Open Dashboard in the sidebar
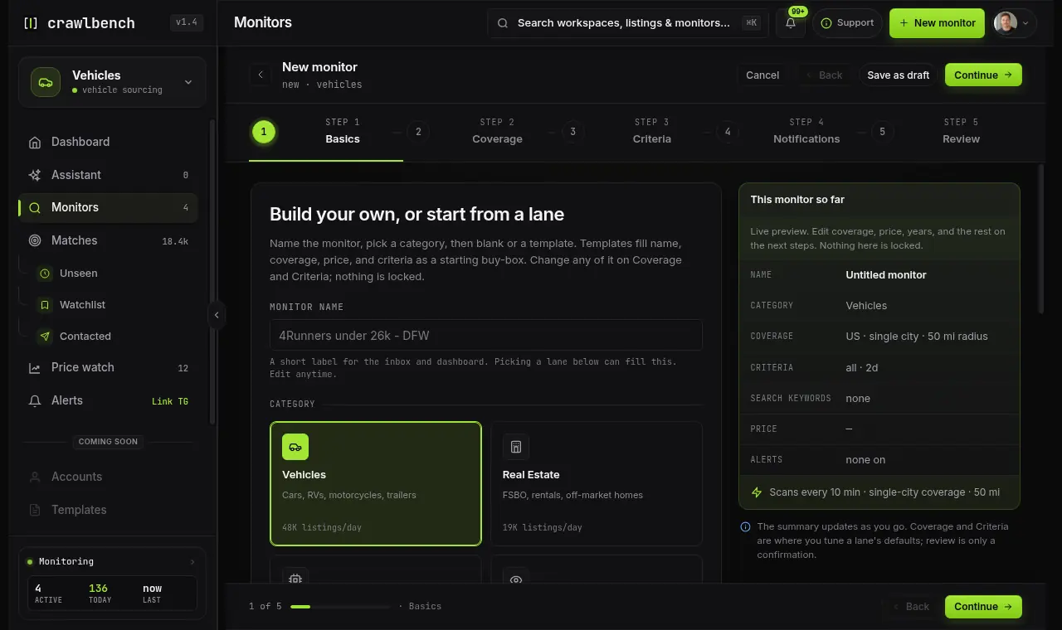The image size is (1062, 630). pyautogui.click(x=108, y=142)
